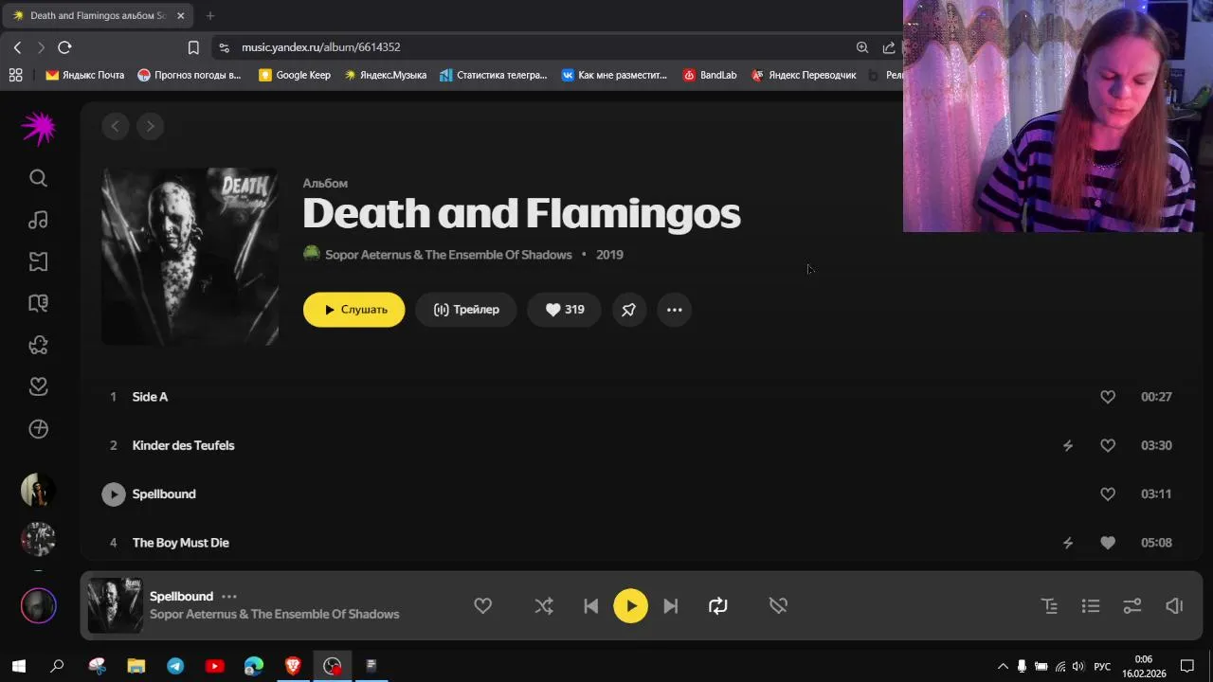This screenshot has width=1213, height=682.
Task: Open the flag-shaped sidebar icon
Action: click(x=38, y=261)
